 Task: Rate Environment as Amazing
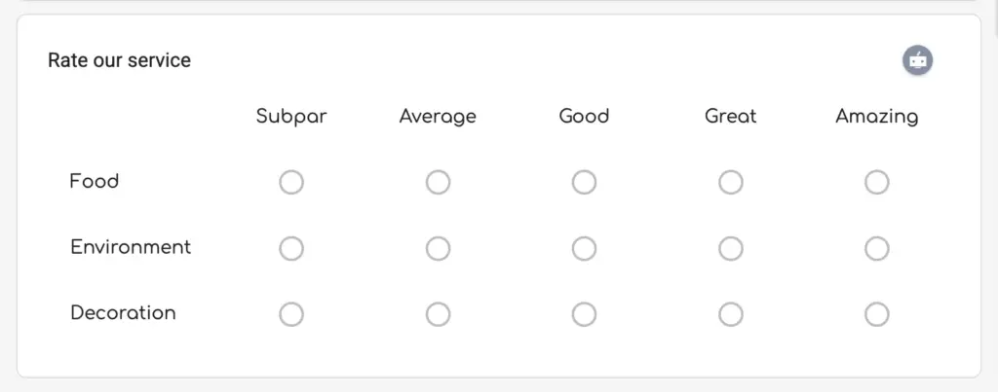876,248
